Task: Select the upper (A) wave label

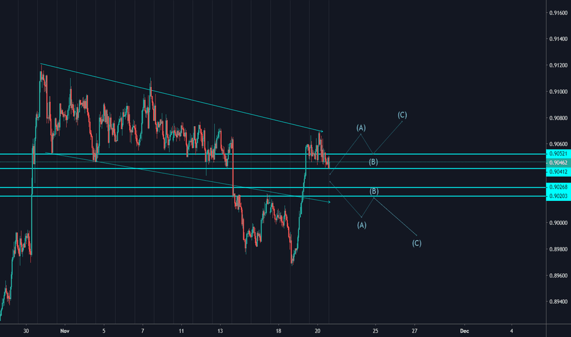Action: tap(361, 127)
